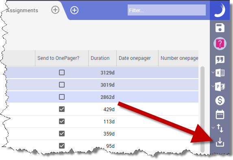
Task: Select the 2862d duration cell
Action: pyautogui.click(x=102, y=97)
